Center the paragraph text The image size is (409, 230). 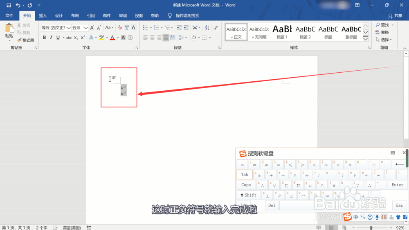pos(152,38)
